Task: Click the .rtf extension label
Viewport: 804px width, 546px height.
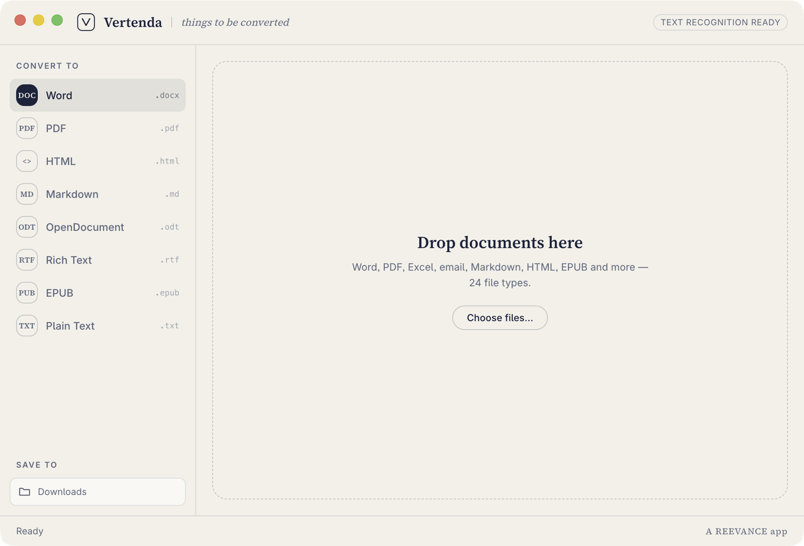Action: 170,260
